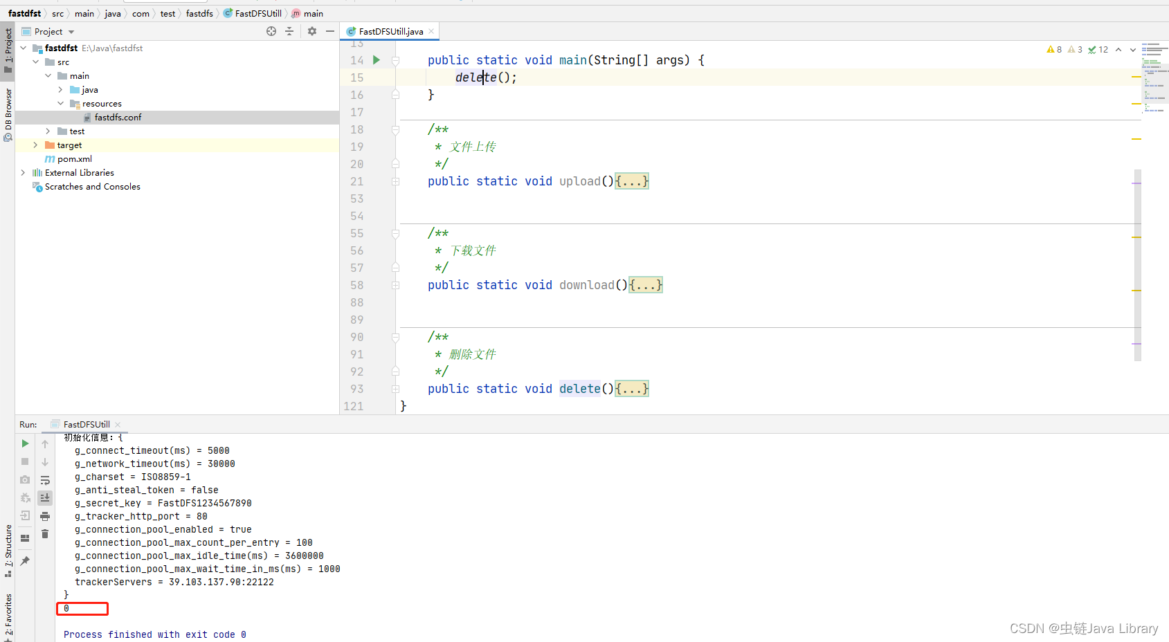Click the Stop process square icon
The width and height of the screenshot is (1169, 642).
(x=25, y=461)
